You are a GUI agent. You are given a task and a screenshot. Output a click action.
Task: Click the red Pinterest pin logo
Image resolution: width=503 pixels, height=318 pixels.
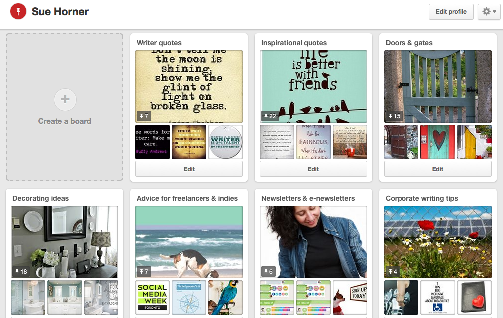[18, 11]
